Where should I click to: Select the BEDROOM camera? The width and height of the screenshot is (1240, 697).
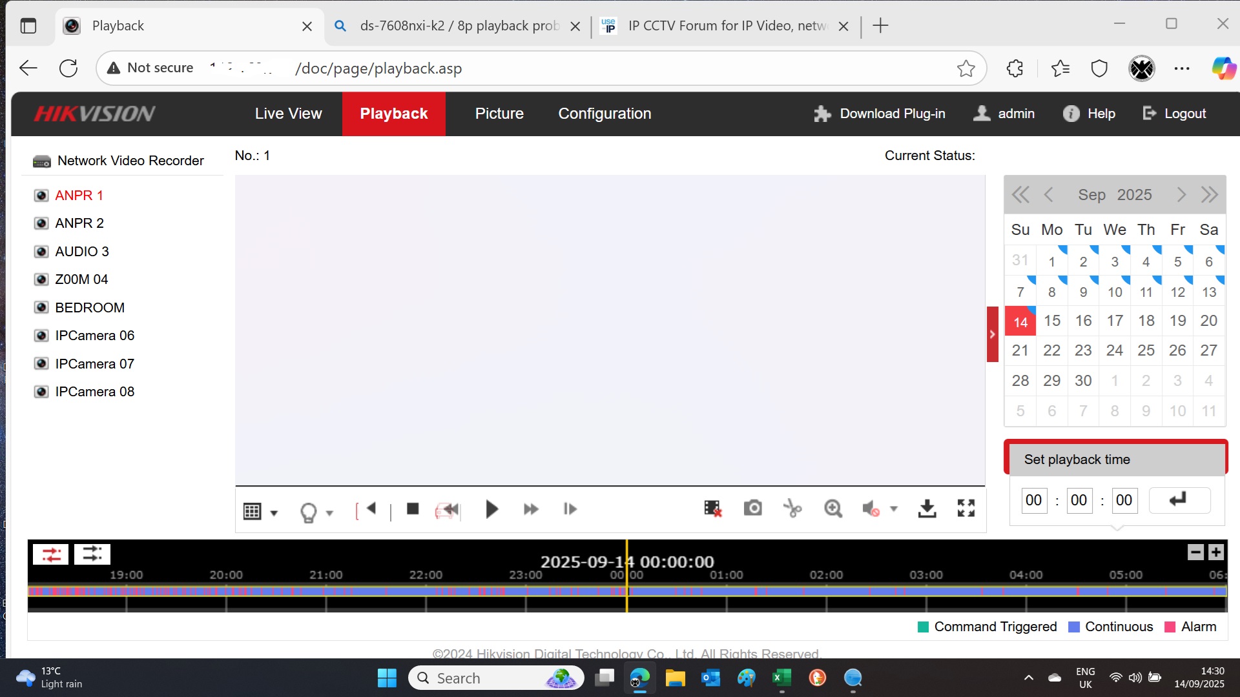pyautogui.click(x=90, y=307)
